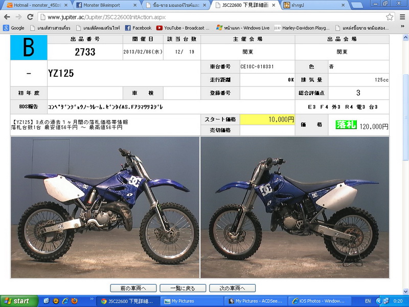Open the เกมส์สาวสายเดี่ยว bookmark

point(50,28)
